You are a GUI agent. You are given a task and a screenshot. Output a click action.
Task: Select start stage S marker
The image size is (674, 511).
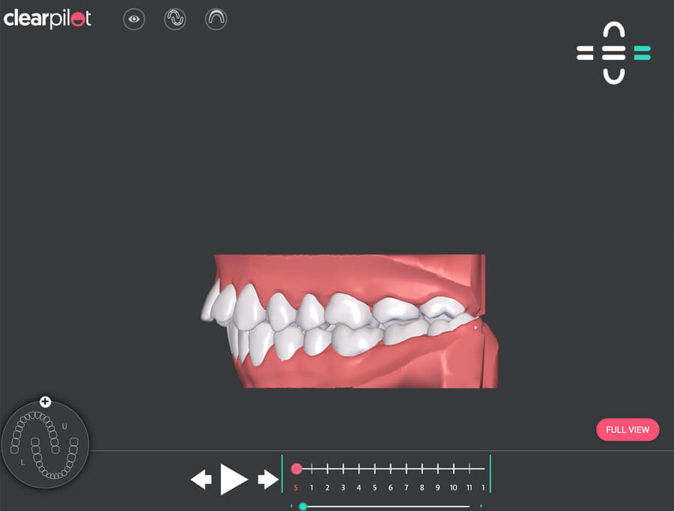click(x=297, y=469)
